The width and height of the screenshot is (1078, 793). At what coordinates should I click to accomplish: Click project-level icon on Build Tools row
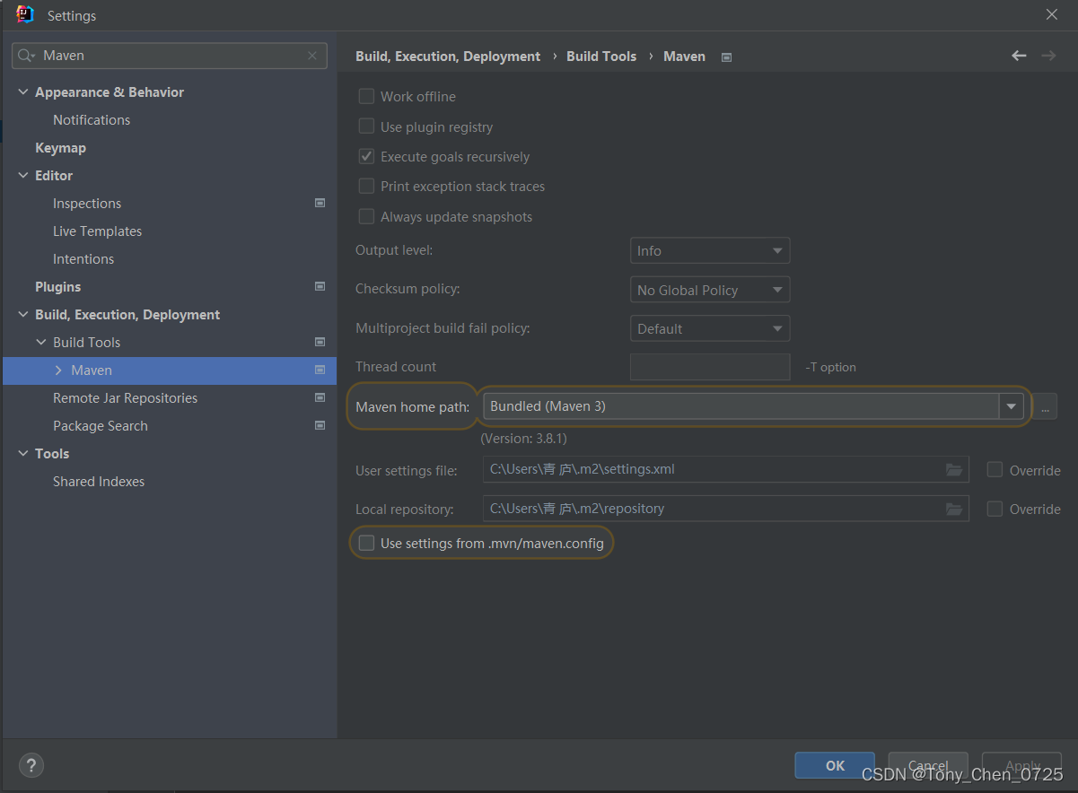tap(320, 342)
